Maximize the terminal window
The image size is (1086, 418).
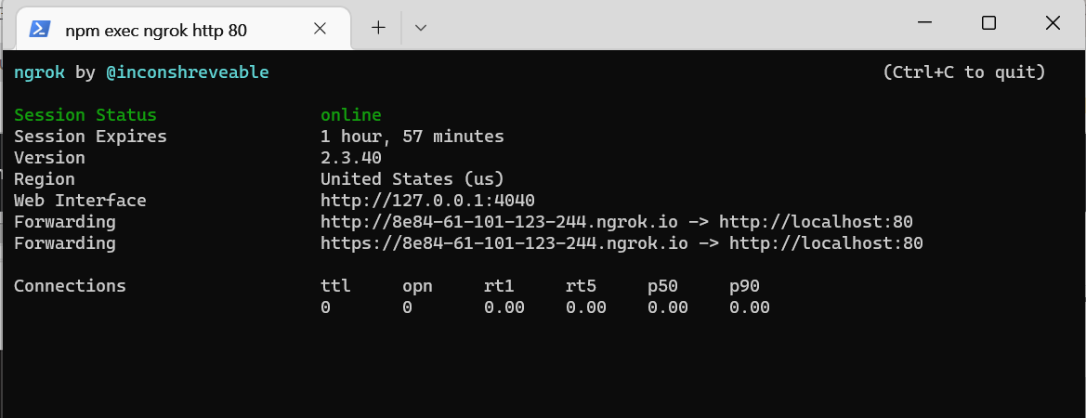(x=989, y=23)
